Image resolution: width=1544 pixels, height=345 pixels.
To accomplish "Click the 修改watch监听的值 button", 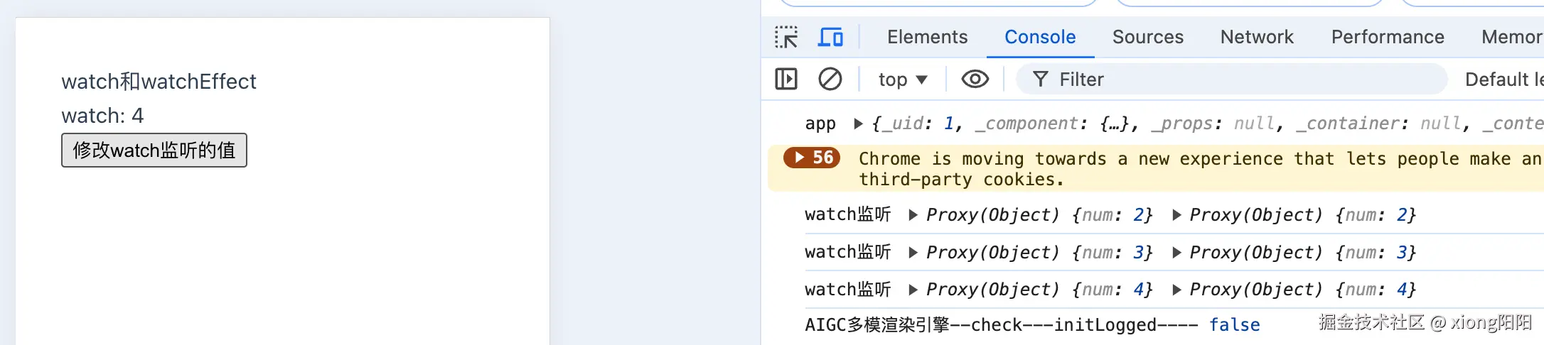I will pyautogui.click(x=154, y=150).
